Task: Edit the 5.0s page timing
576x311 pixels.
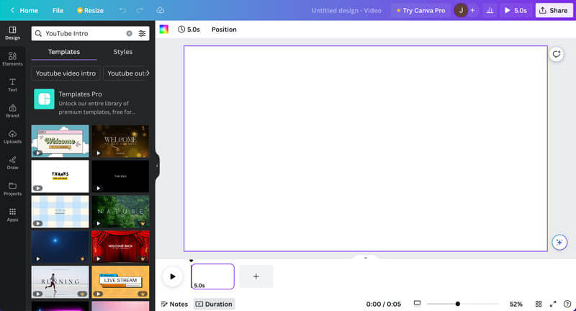Action: [x=189, y=30]
